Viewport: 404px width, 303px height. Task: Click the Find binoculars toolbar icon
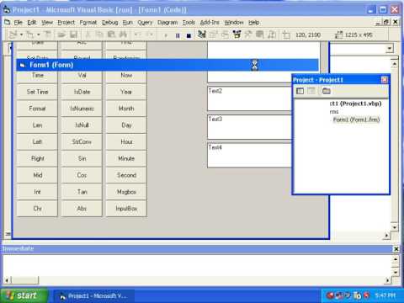click(x=123, y=35)
